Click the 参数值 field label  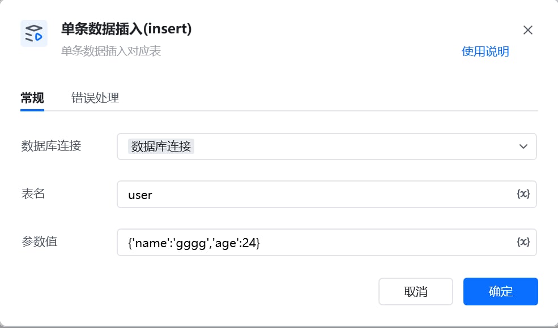(39, 241)
